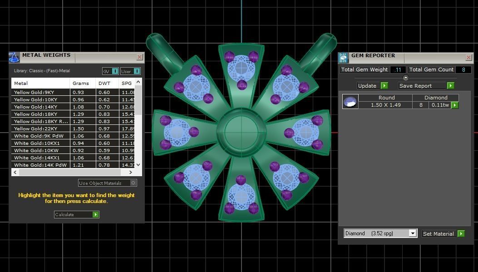The image size is (478, 272).
Task: Click the DWT column header
Action: tap(107, 83)
